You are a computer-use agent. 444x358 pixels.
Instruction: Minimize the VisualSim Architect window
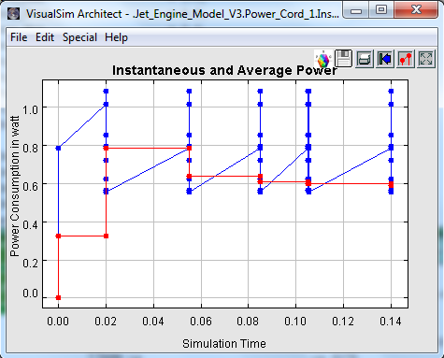(x=356, y=9)
